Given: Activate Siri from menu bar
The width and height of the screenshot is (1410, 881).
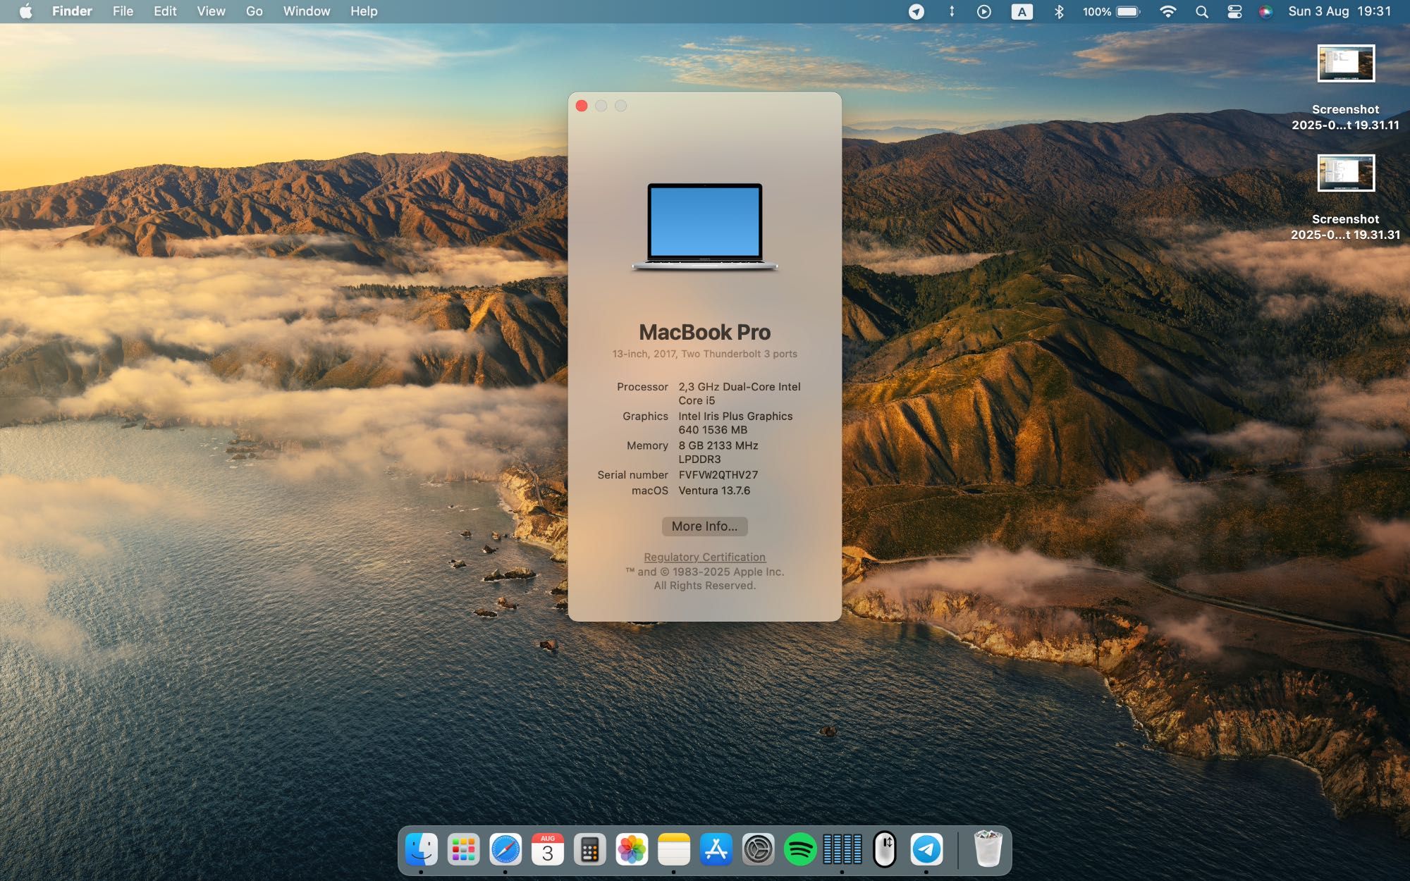Looking at the screenshot, I should pos(1265,11).
